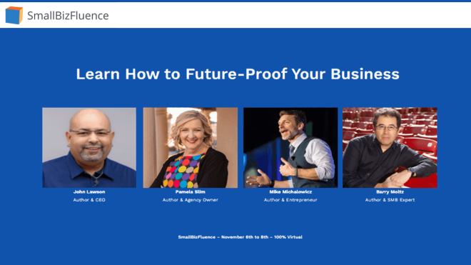Select the 'Author & Agency Owner' subtitle
The width and height of the screenshot is (471, 265).
[x=190, y=200]
